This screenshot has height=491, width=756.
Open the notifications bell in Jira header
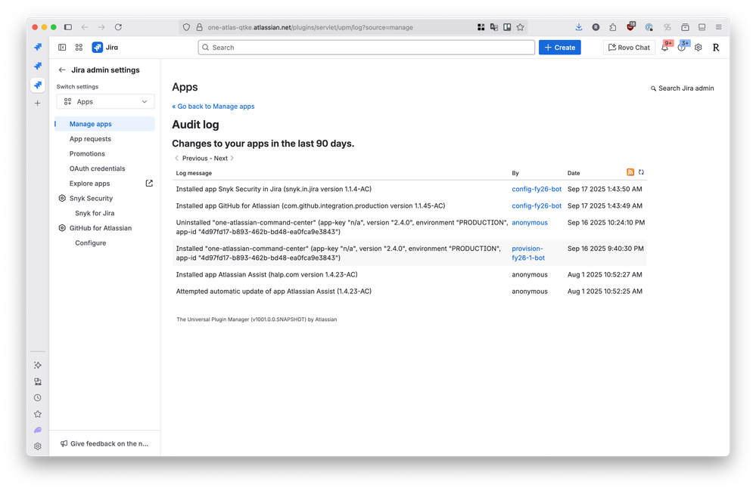[665, 48]
